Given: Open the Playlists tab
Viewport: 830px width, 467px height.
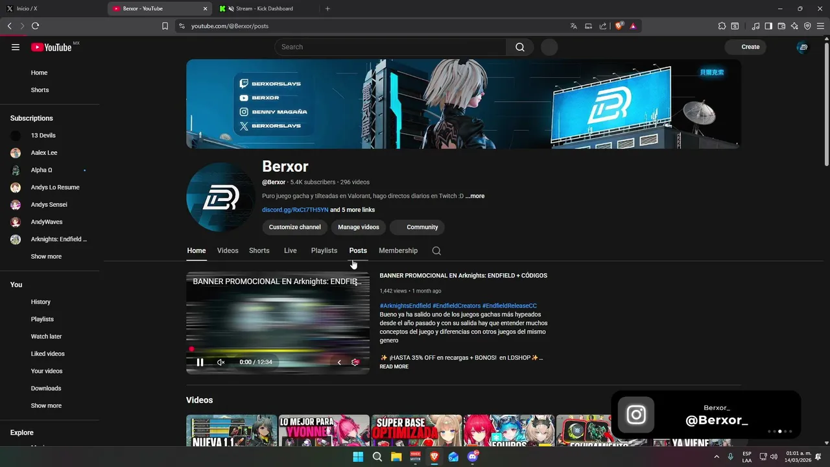Looking at the screenshot, I should pos(324,250).
